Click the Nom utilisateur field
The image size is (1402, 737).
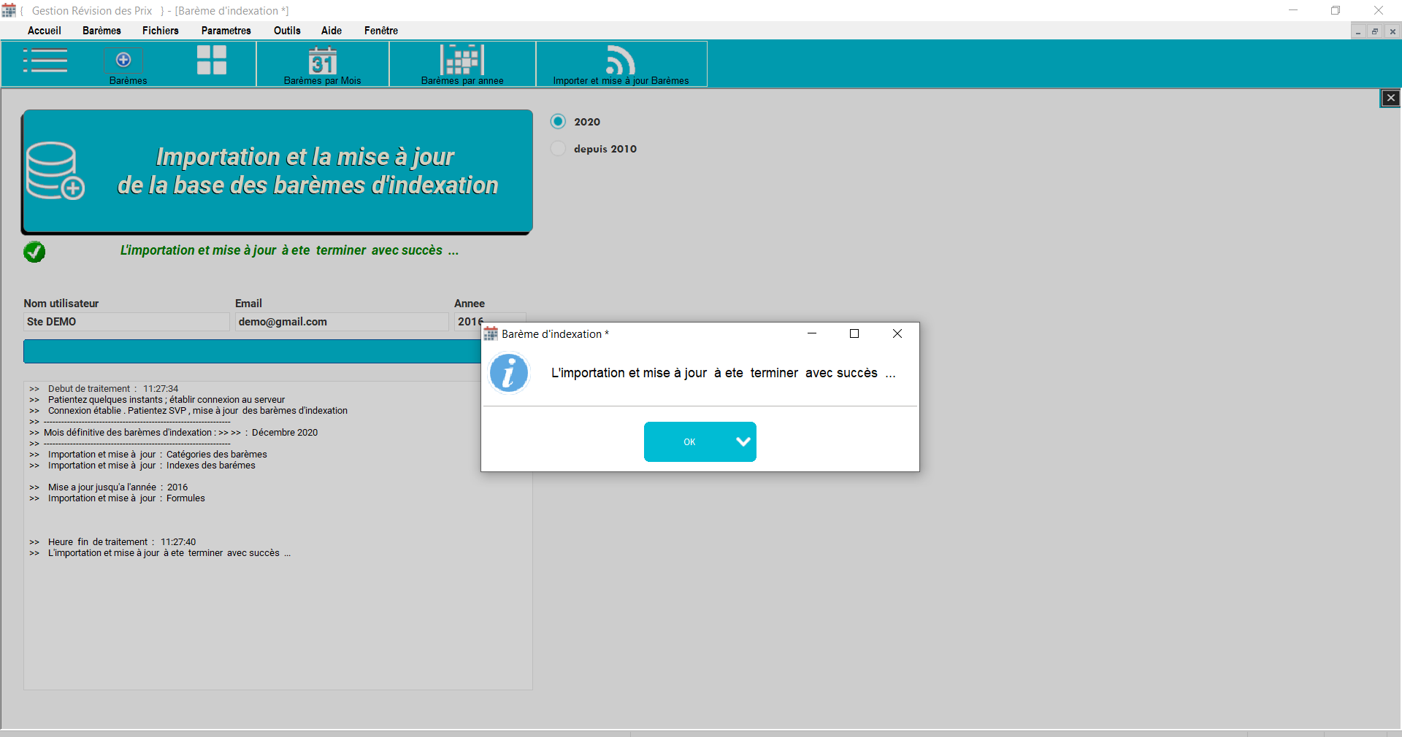[126, 322]
